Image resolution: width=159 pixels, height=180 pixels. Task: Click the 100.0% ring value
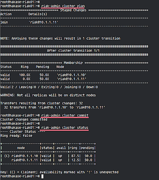pyautogui.click(x=25, y=75)
